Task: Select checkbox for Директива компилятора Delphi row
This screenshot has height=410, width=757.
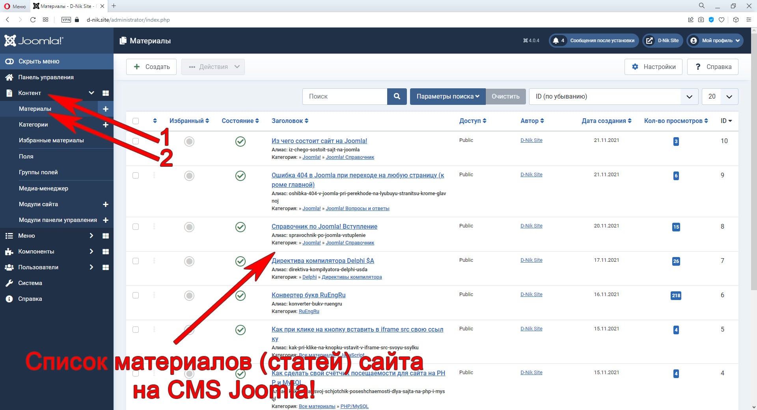Action: (136, 261)
